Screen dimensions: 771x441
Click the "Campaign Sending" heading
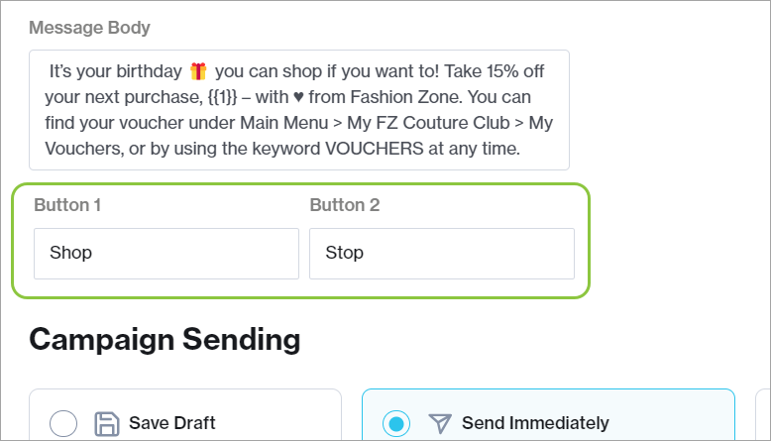tap(165, 340)
